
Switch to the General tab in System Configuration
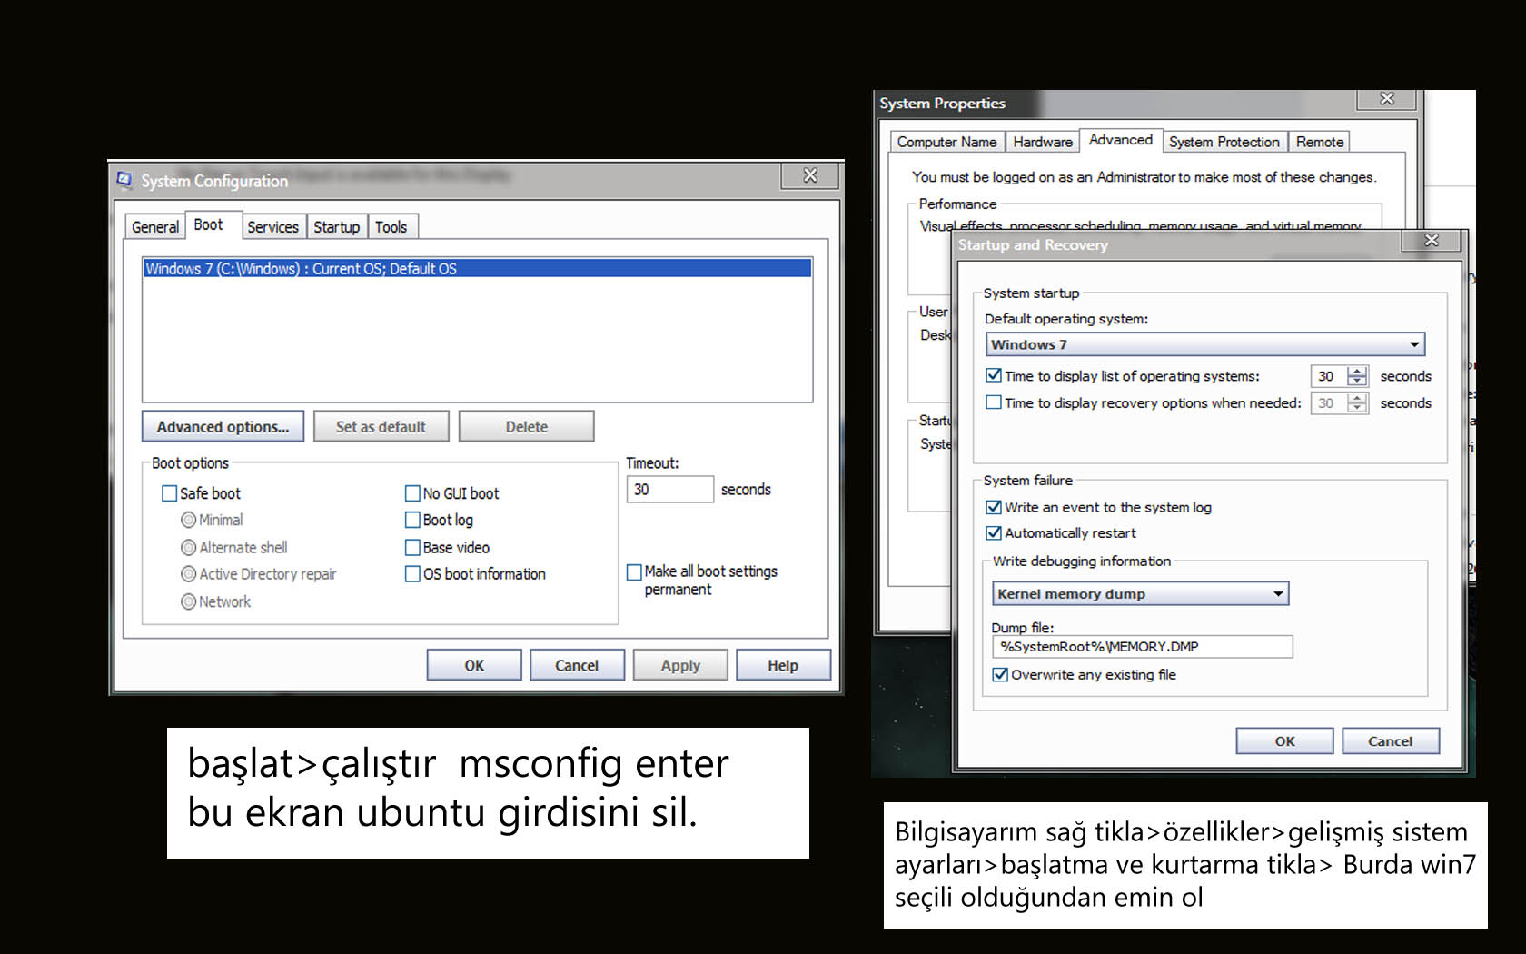tap(155, 227)
